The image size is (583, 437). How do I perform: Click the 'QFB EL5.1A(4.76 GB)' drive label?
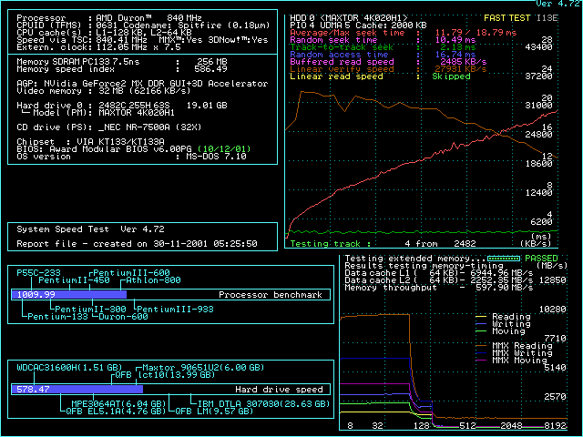coord(116,412)
